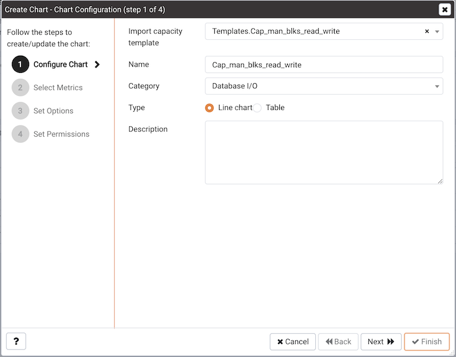Click the step 1 number circle
Image resolution: width=456 pixels, height=357 pixels.
pos(21,64)
